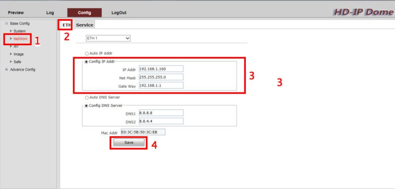Click the Advance Config label
The width and height of the screenshot is (395, 189).
pos(23,69)
